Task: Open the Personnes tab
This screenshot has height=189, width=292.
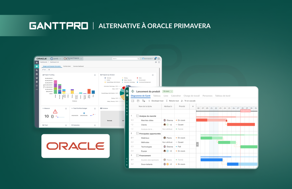Action: click(207, 96)
